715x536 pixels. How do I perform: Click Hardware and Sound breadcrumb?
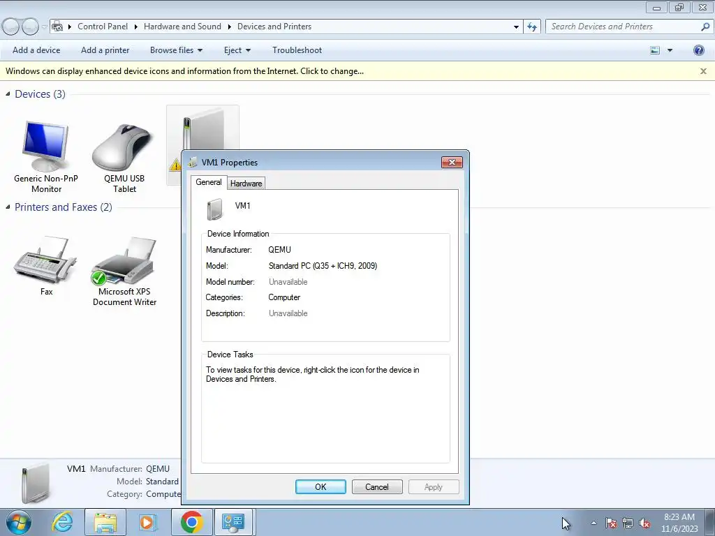click(182, 27)
